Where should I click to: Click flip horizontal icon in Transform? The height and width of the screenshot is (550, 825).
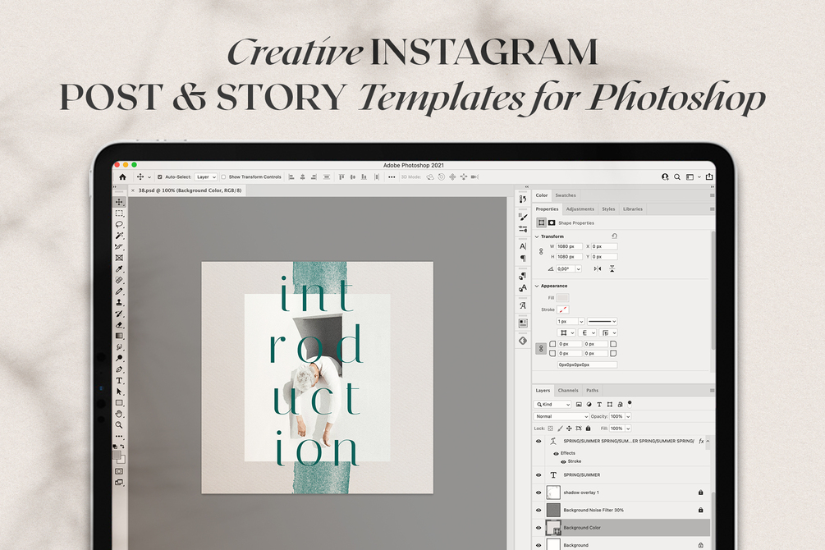pos(597,268)
